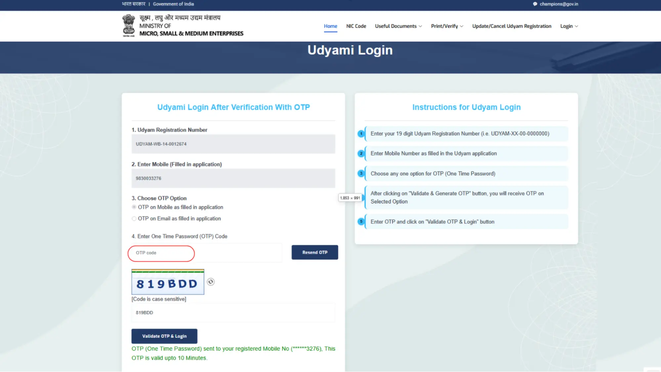Click the step 2 instruction number badge
661x372 pixels.
tap(361, 153)
